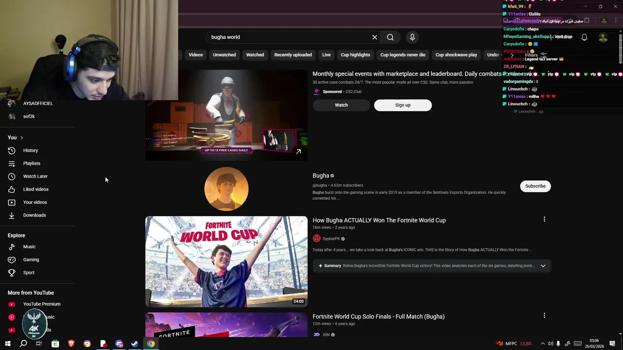
Task: Open the CS2.Club sponsor logo
Action: [x=316, y=91]
